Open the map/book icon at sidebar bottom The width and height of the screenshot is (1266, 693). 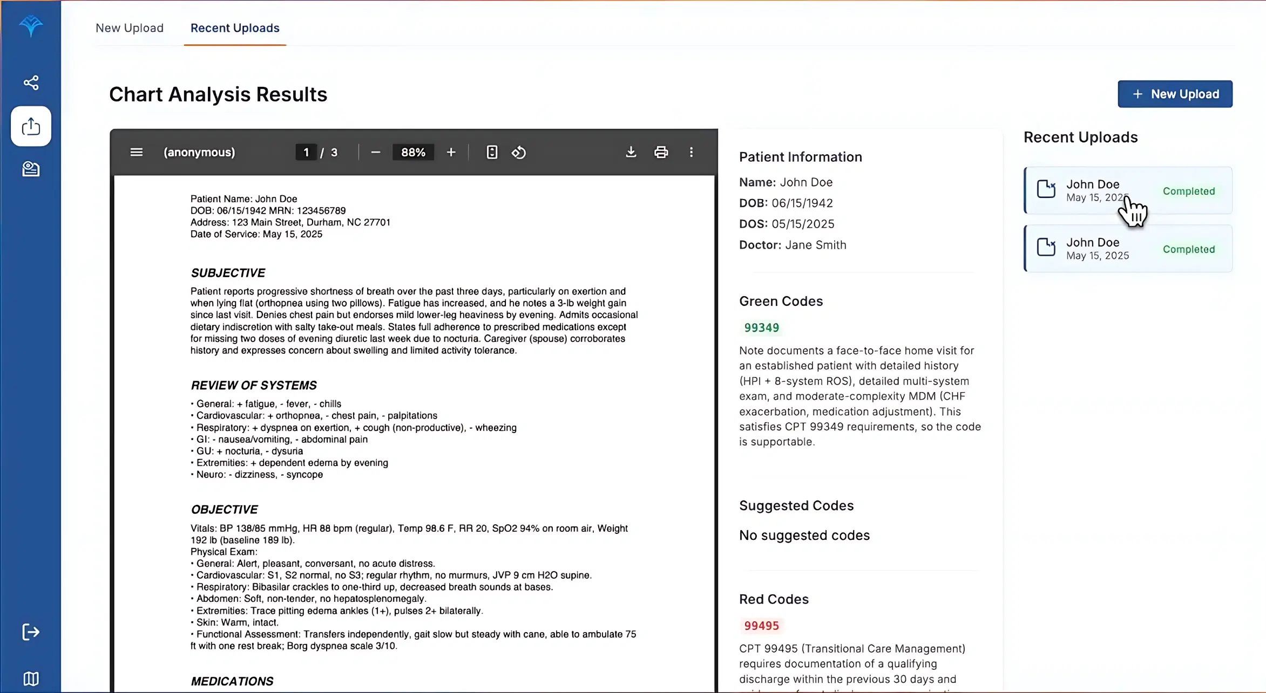(31, 678)
